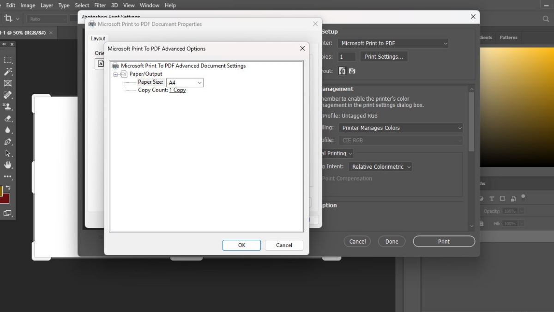Image resolution: width=554 pixels, height=312 pixels.
Task: Select the Hand tool
Action: coord(8,165)
